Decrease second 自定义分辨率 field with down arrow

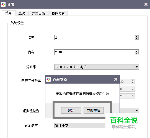[133, 90]
